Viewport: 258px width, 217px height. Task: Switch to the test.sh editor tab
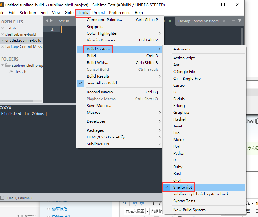click(x=64, y=21)
